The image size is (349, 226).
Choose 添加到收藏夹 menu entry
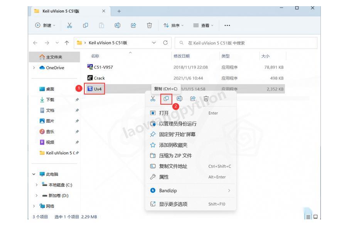point(191,145)
